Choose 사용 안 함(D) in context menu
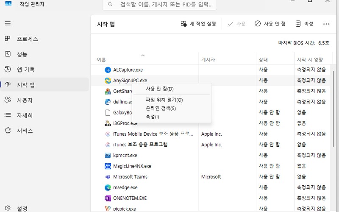Screen dimensions: 339x212 172,89
